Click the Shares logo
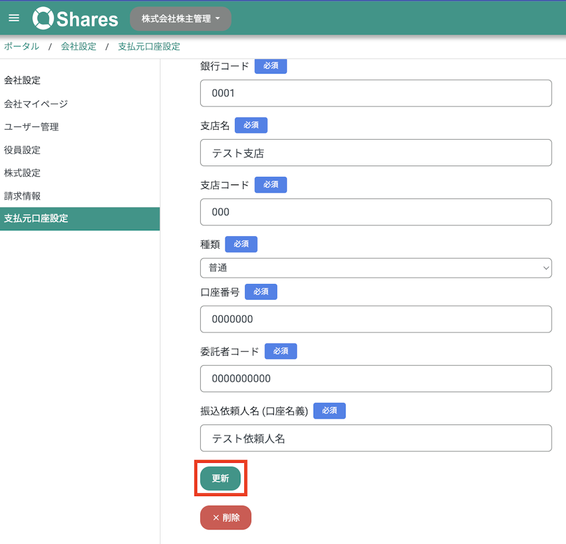566x544 pixels. coord(75,18)
